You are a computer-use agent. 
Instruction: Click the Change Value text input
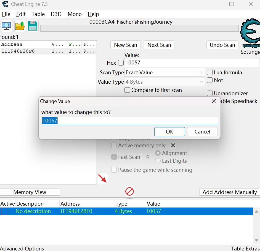129,121
